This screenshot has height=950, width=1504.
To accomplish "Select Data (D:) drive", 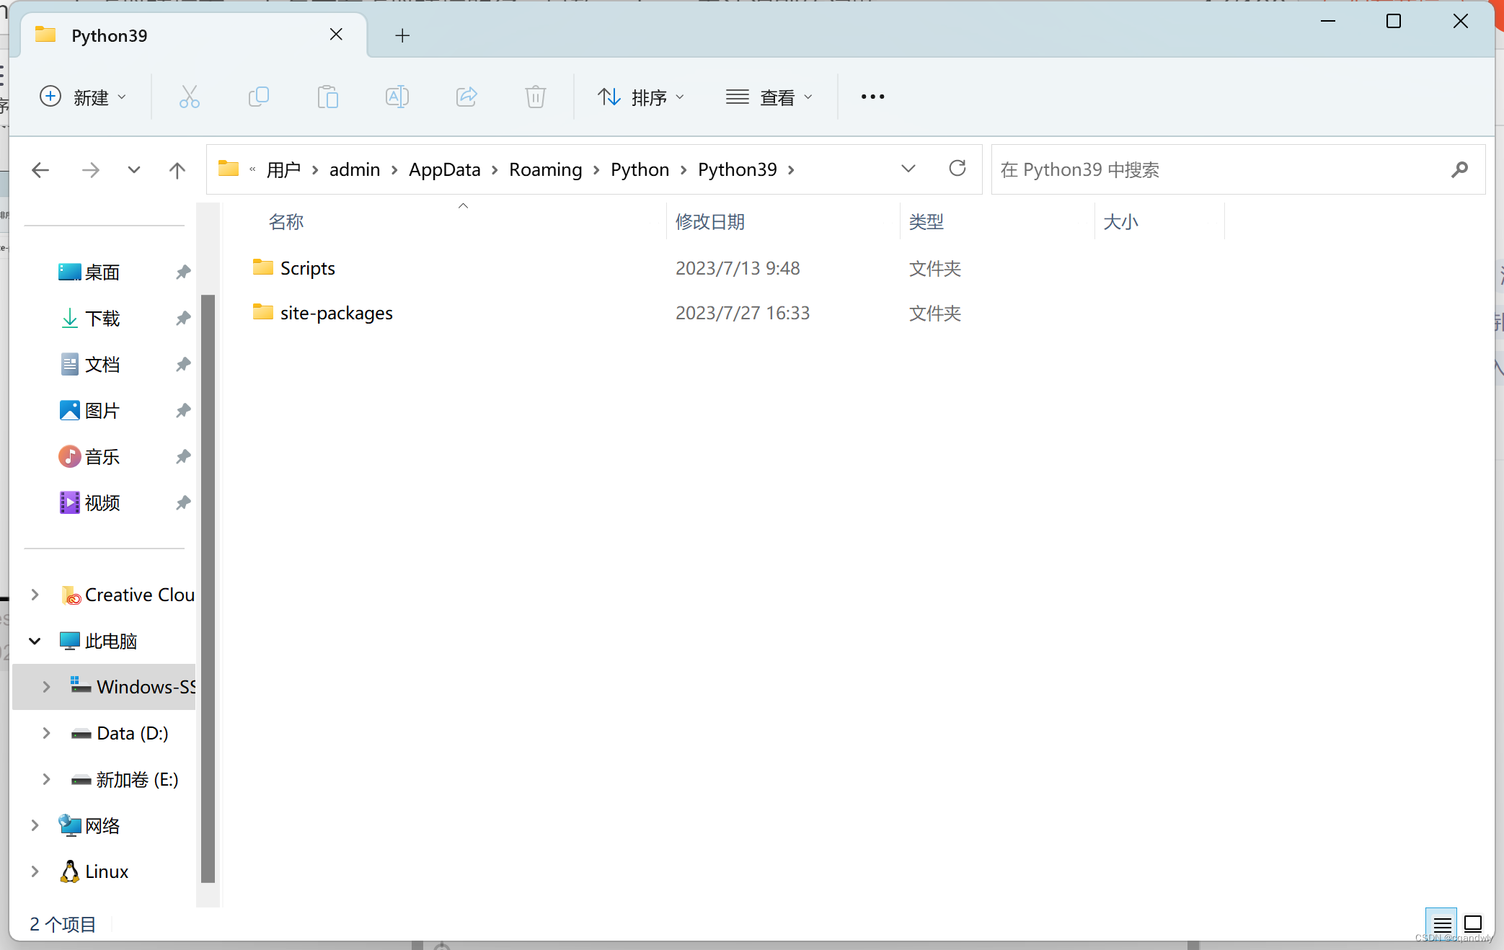I will pyautogui.click(x=133, y=733).
